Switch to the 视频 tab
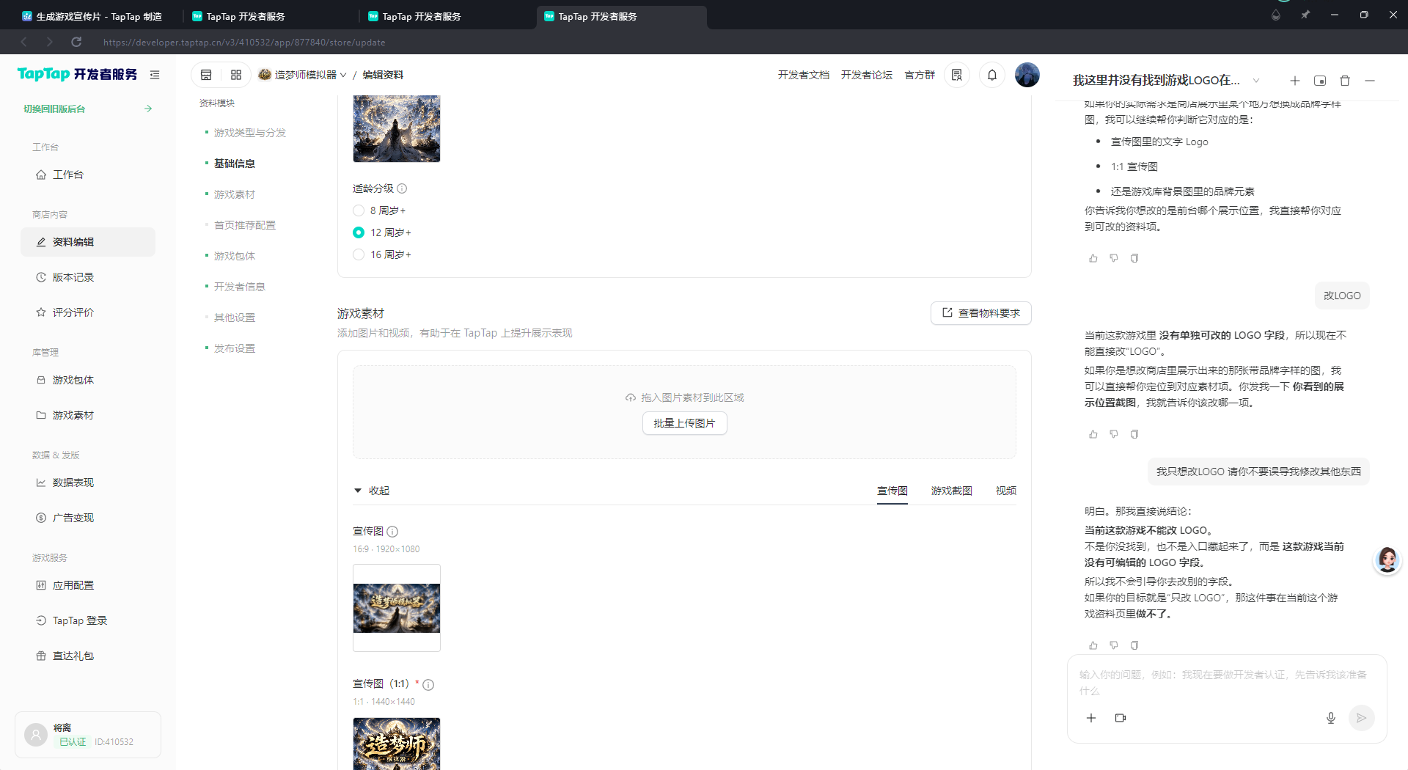 (1006, 491)
